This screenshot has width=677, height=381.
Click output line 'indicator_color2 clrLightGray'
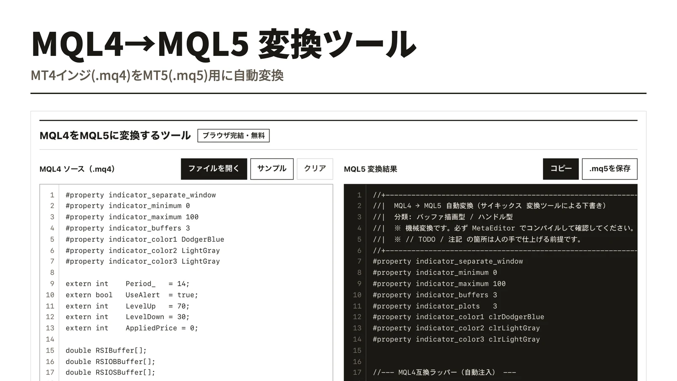point(456,328)
